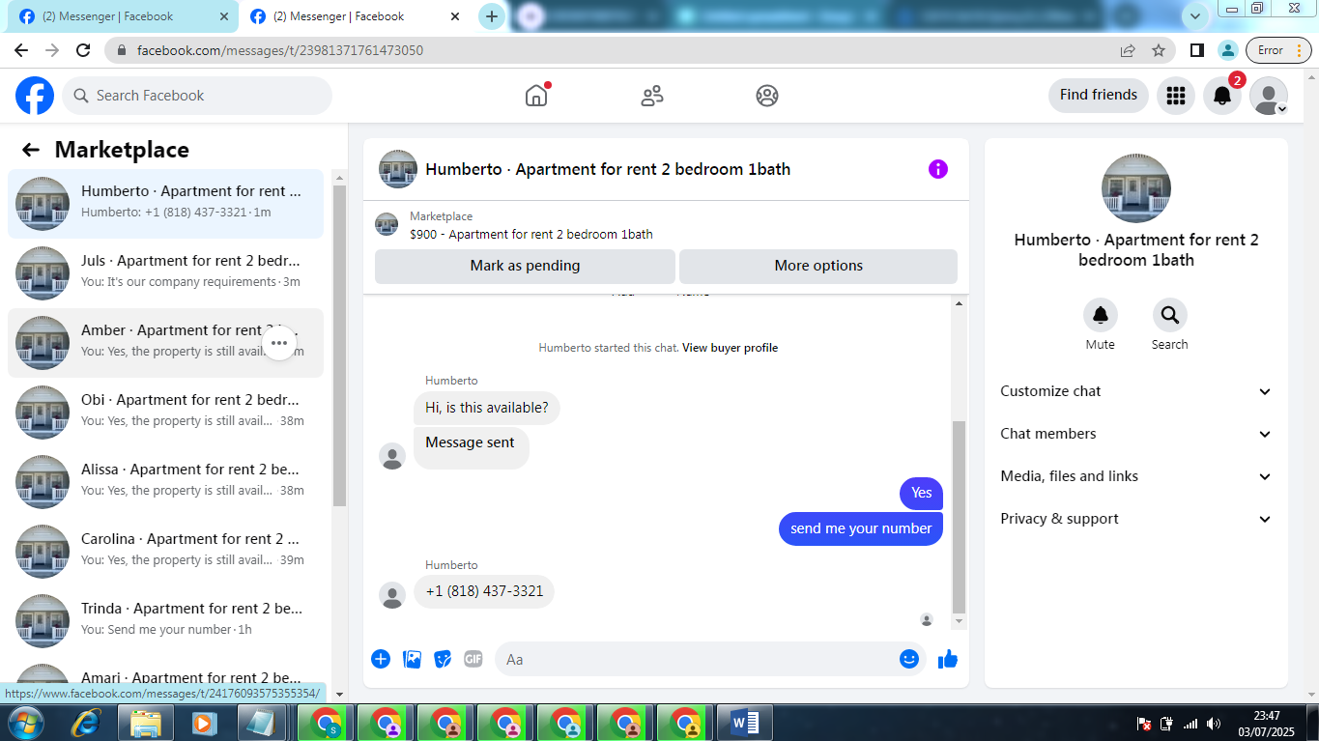Click the 'Hi, is this available?' message
Screen dimensions: 1319x741
[487, 408]
